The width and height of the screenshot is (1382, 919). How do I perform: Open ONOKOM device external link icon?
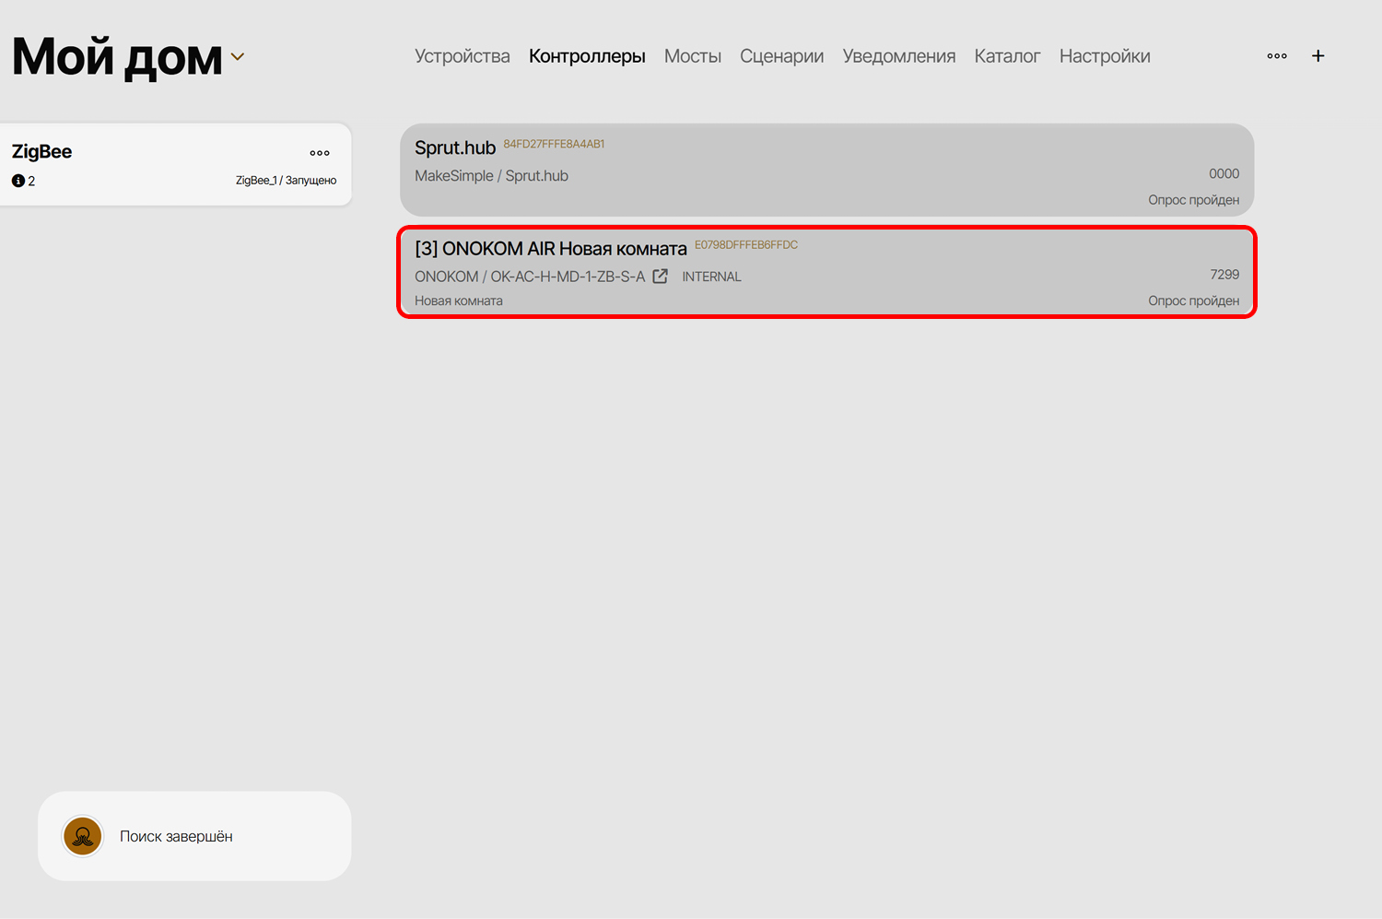661,277
